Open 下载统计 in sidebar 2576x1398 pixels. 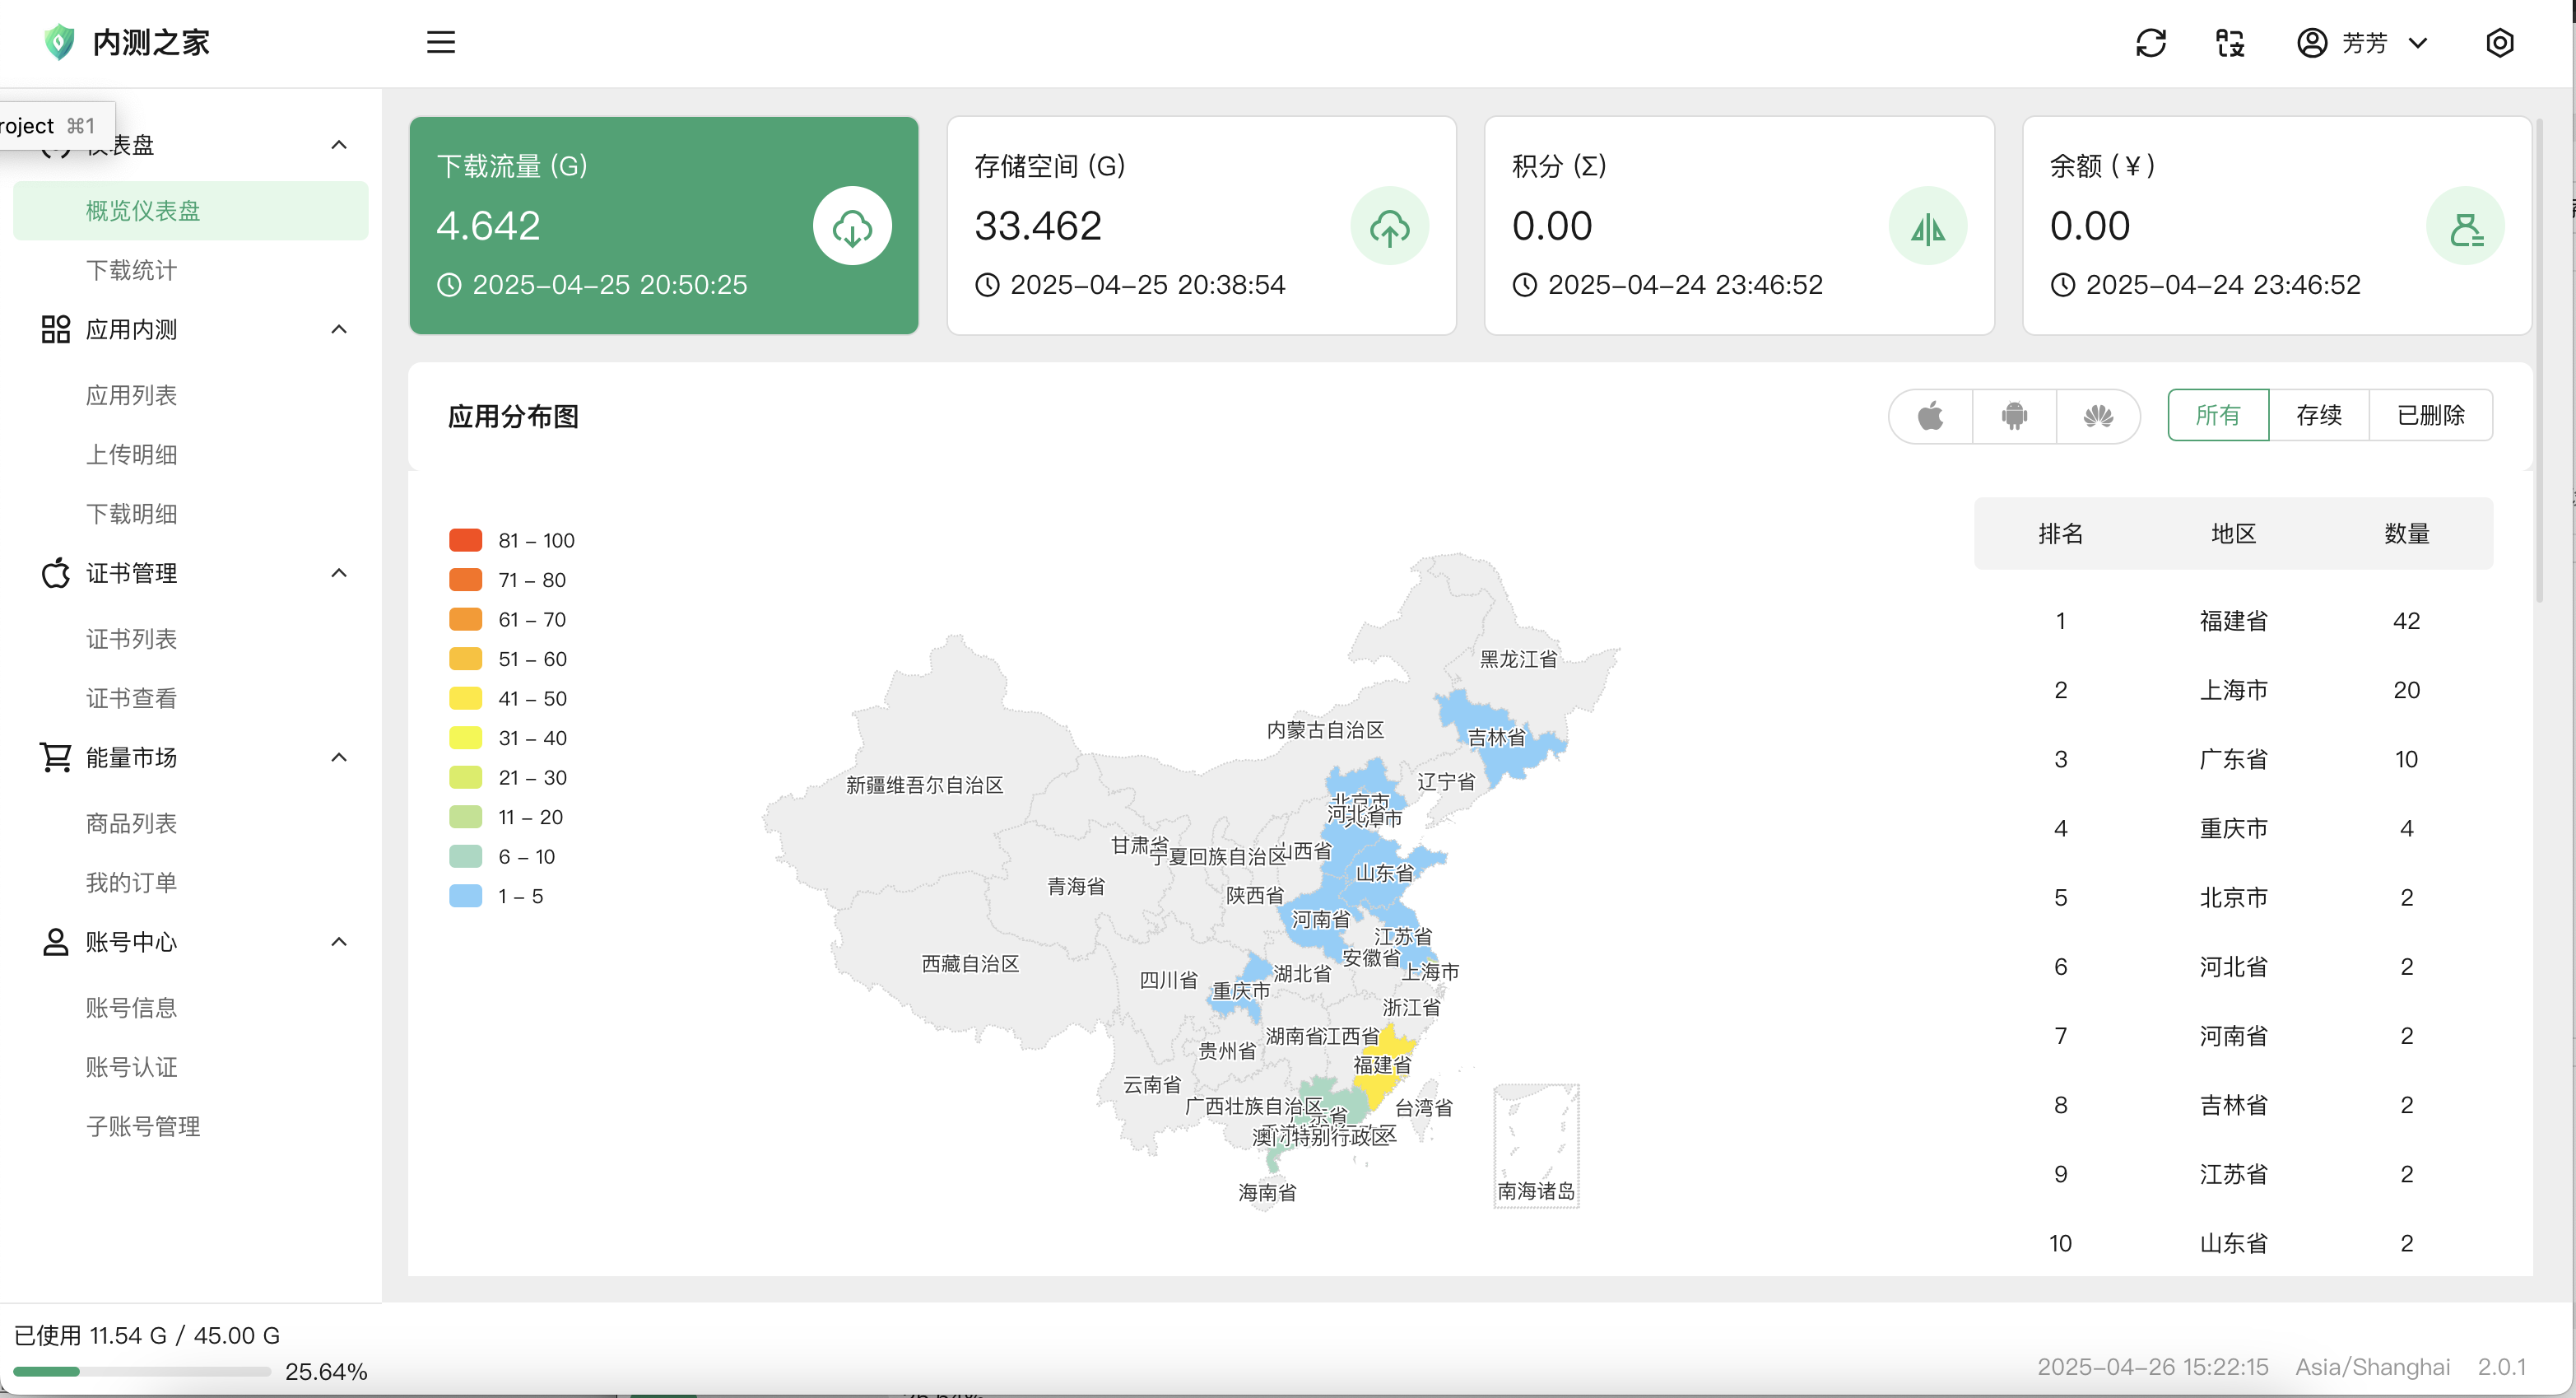[131, 270]
